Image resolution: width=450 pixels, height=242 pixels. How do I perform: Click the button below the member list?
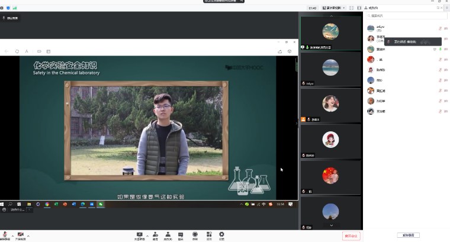[x=408, y=235]
